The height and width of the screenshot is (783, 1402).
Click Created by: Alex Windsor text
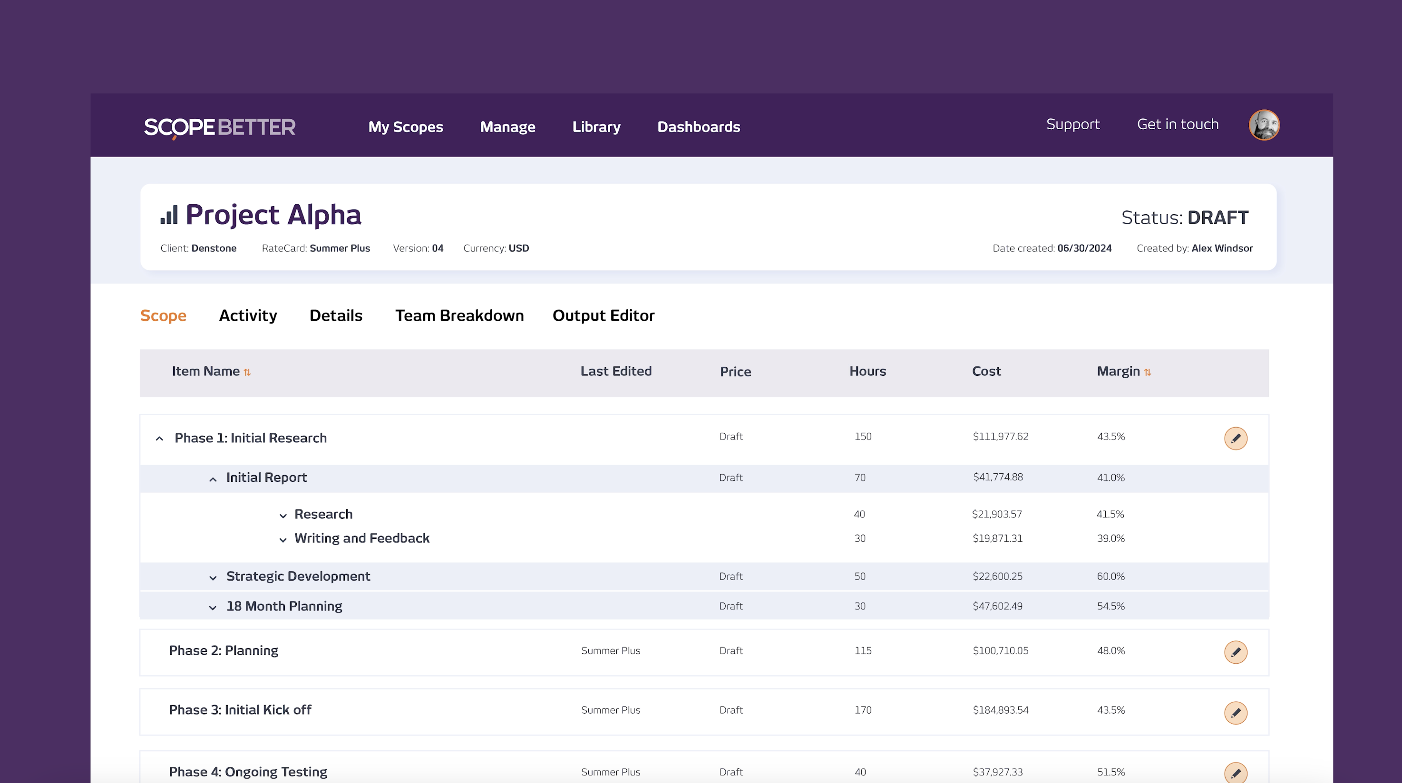[x=1195, y=248]
